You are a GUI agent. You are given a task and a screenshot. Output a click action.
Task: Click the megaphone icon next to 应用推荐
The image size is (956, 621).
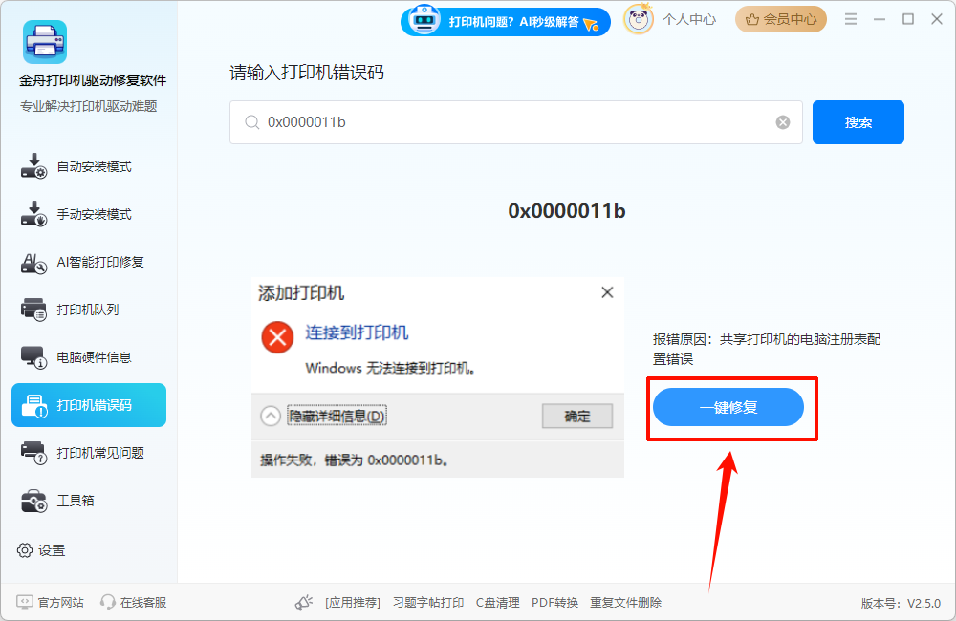[303, 602]
